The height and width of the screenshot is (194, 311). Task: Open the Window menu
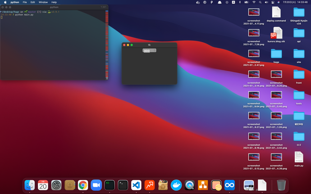coord(43,2)
